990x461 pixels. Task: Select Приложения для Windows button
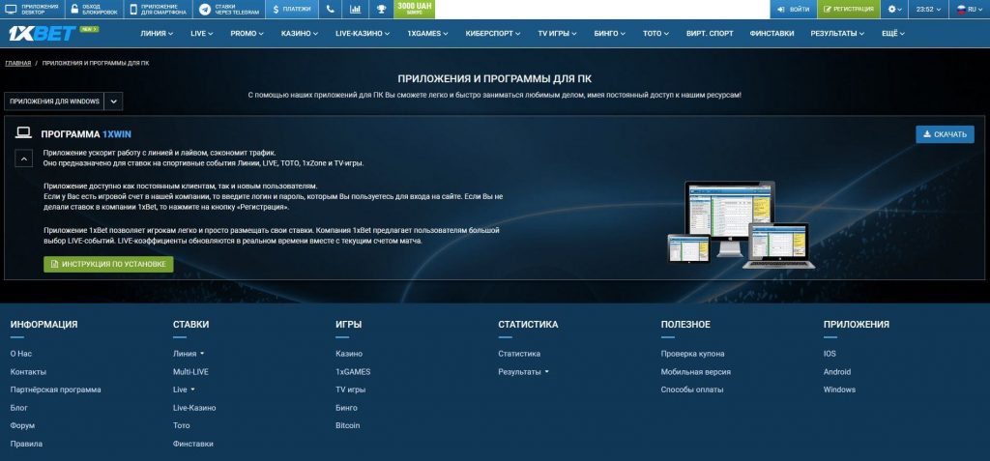point(54,101)
